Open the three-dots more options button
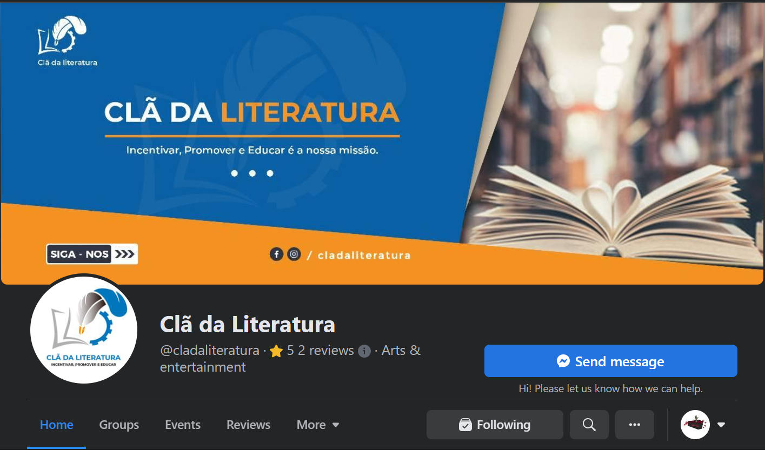The height and width of the screenshot is (450, 765). click(x=635, y=425)
